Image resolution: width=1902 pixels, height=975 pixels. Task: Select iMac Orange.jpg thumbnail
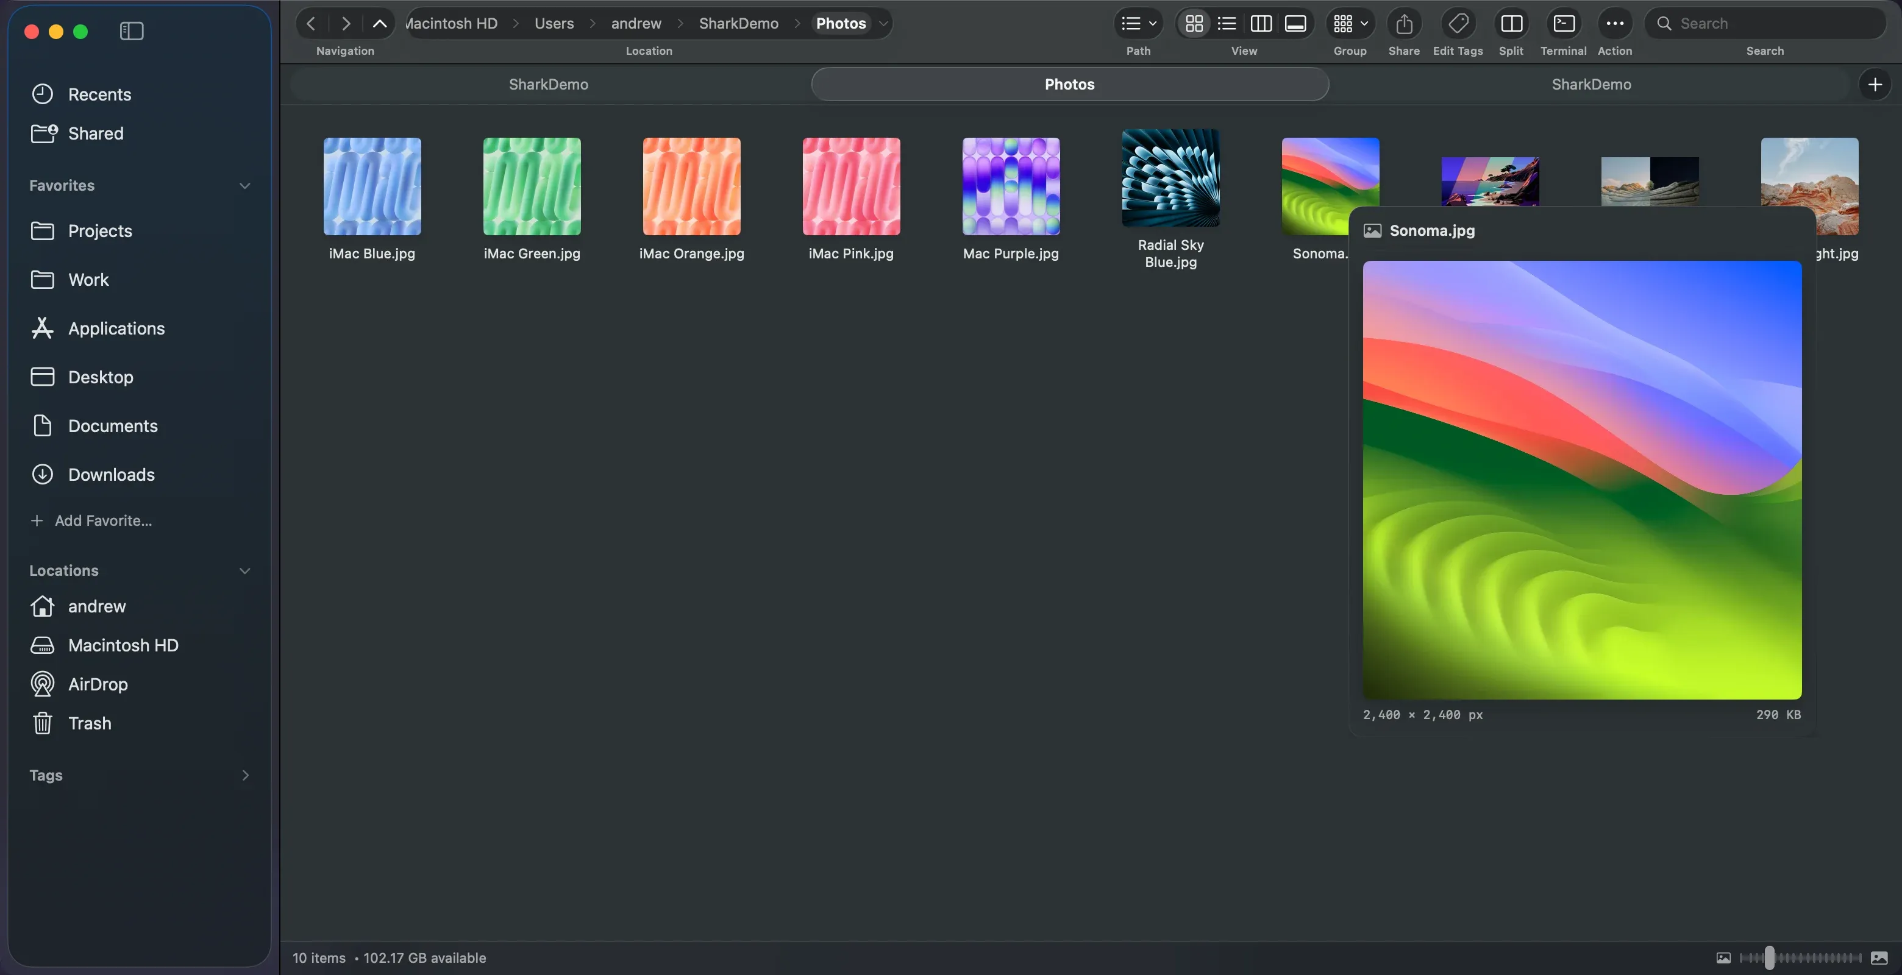click(x=692, y=186)
